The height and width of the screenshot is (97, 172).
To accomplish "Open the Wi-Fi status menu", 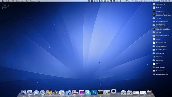I will (127, 1).
